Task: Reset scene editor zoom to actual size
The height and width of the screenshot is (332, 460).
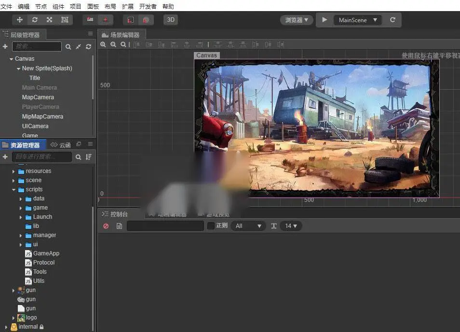Action: (123, 45)
